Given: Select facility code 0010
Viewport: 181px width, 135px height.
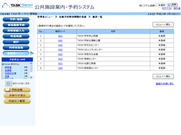Looking at the screenshot, I should pyautogui.click(x=60, y=59).
